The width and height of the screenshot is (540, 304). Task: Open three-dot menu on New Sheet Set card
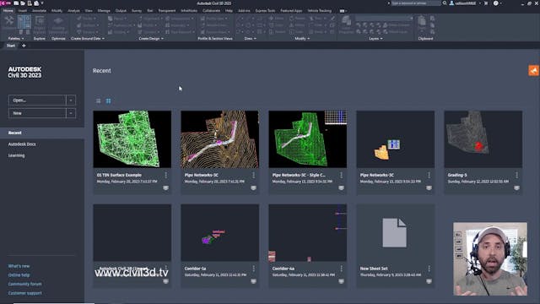[429, 269]
